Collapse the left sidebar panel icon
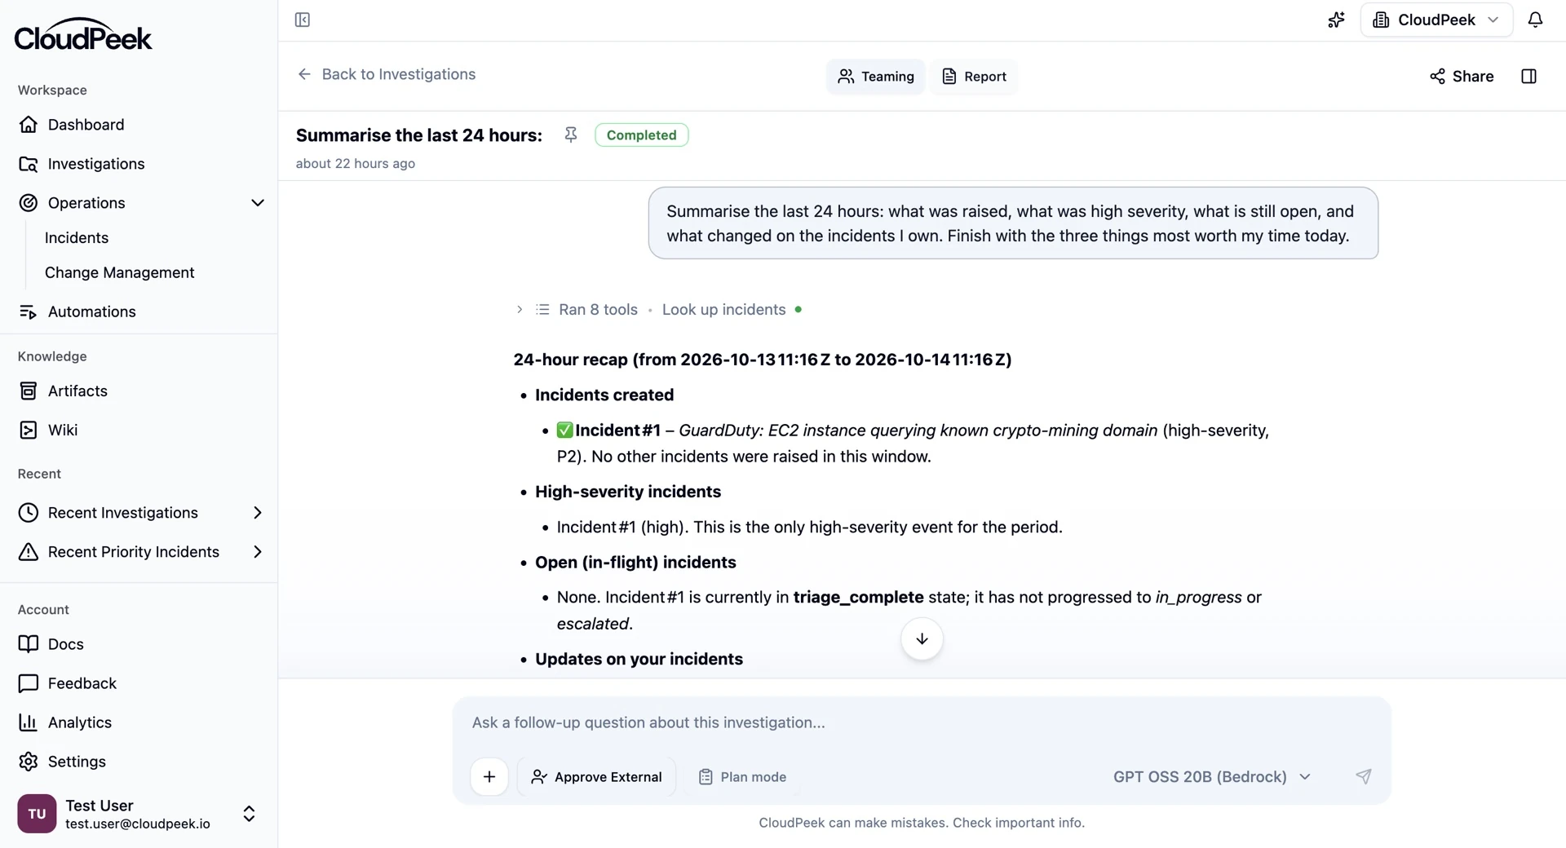 pos(302,20)
